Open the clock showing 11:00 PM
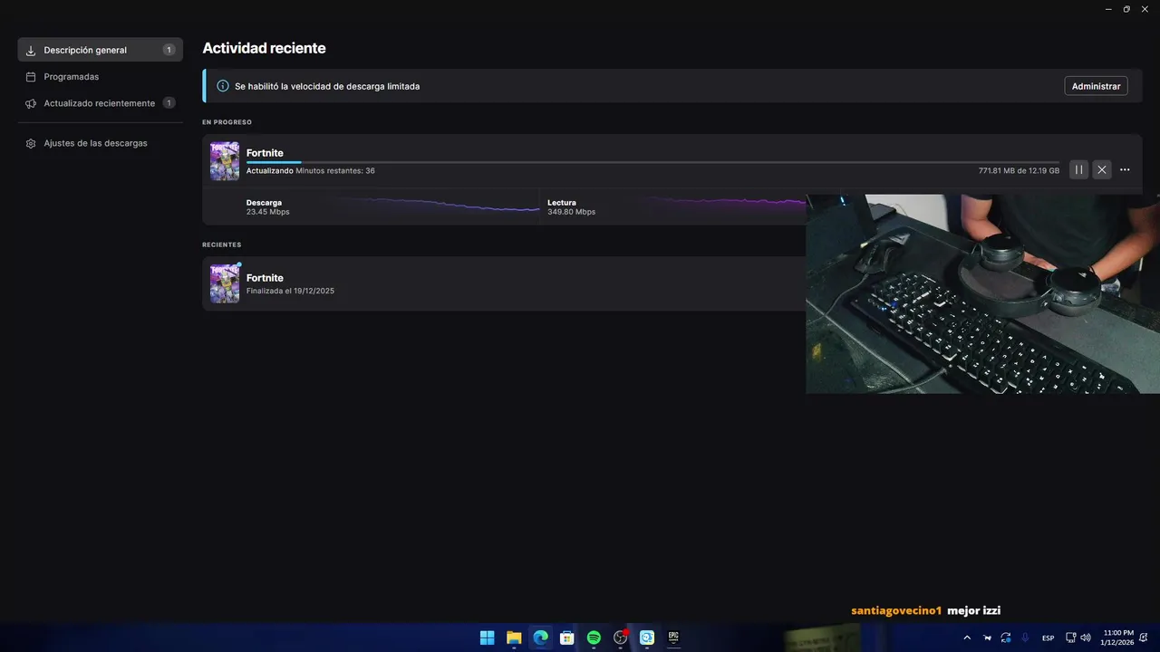 click(x=1117, y=638)
